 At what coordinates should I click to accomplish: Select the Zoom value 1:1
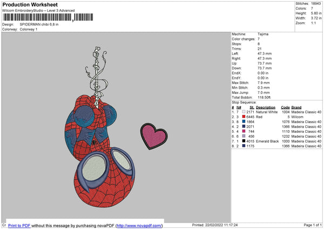pyautogui.click(x=313, y=23)
